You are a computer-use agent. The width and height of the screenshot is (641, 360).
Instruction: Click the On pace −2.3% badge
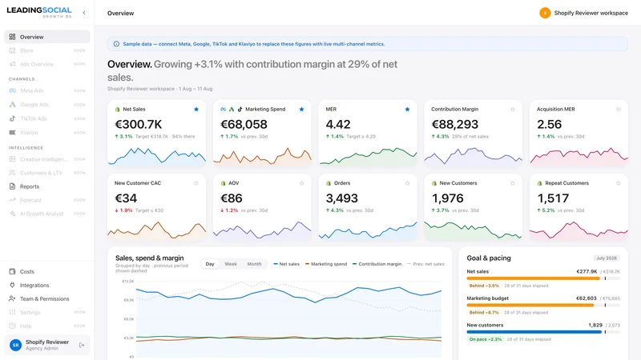[x=486, y=339]
